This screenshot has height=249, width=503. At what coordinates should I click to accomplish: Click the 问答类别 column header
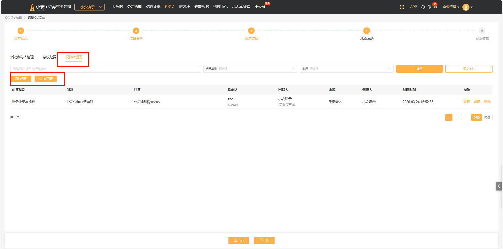click(19, 90)
